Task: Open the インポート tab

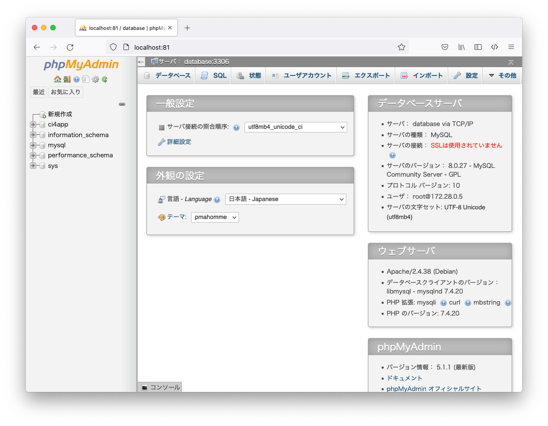Action: coord(422,75)
